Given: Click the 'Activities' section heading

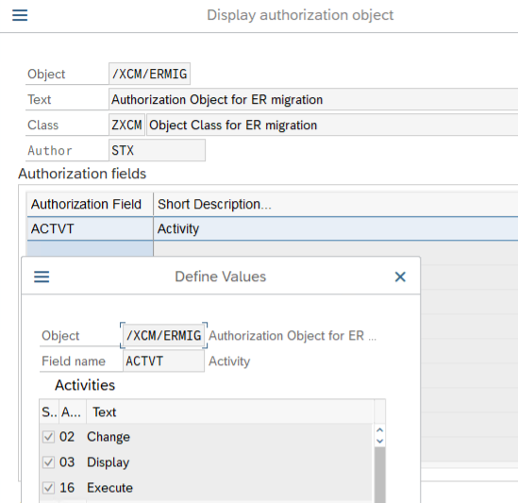Looking at the screenshot, I should coord(85,385).
